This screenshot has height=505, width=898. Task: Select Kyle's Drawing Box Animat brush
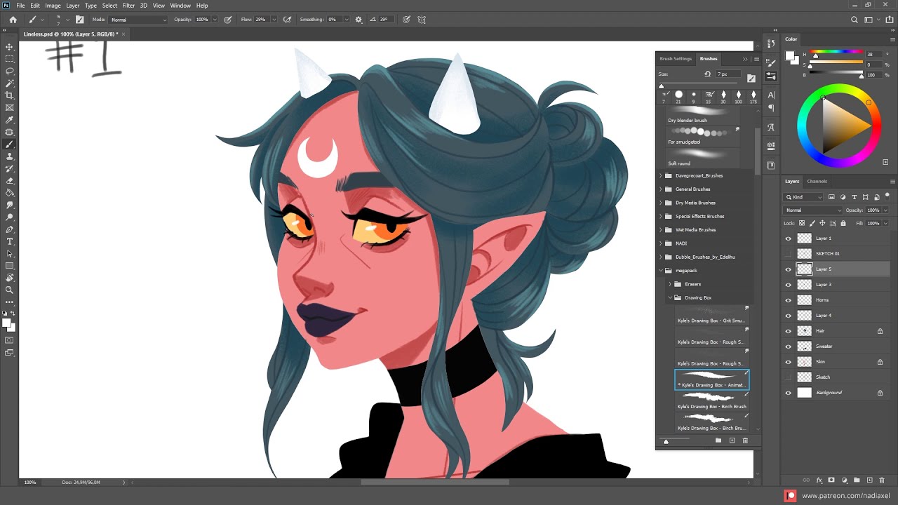coord(712,379)
